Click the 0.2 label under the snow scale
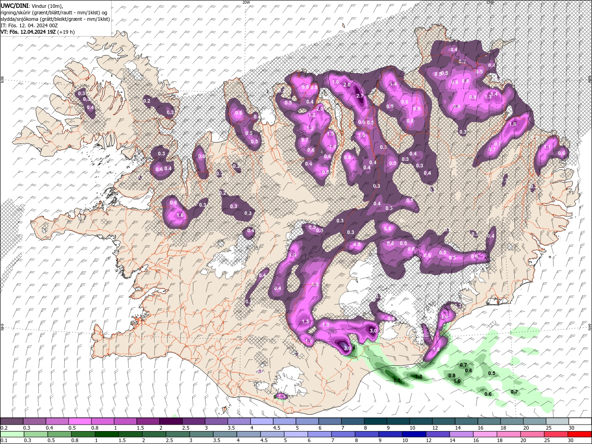Image resolution: width=592 pixels, height=444 pixels. pos(4,428)
